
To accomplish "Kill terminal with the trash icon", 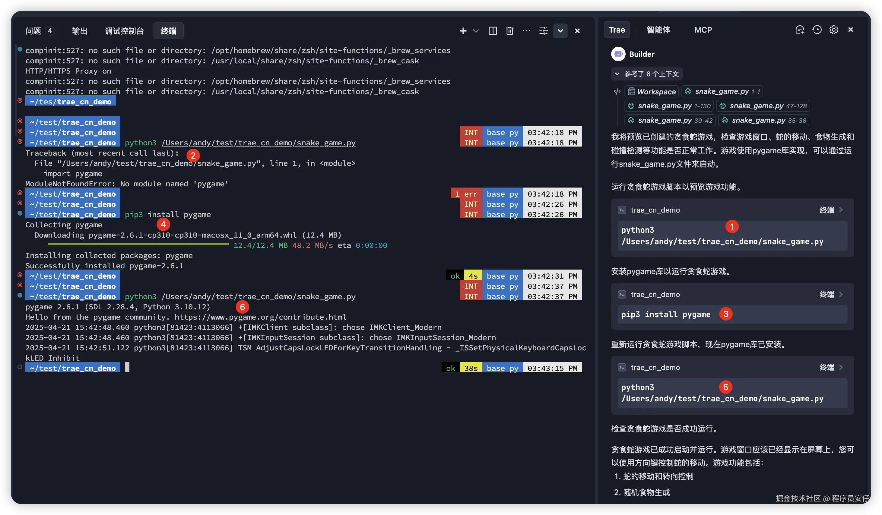I will [x=509, y=31].
